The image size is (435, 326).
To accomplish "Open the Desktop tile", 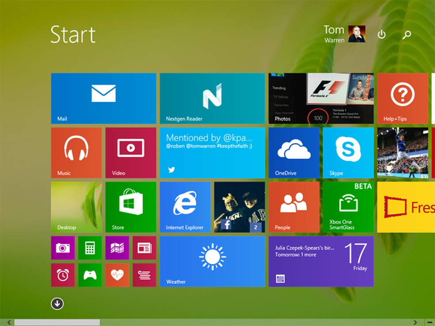I will click(76, 207).
